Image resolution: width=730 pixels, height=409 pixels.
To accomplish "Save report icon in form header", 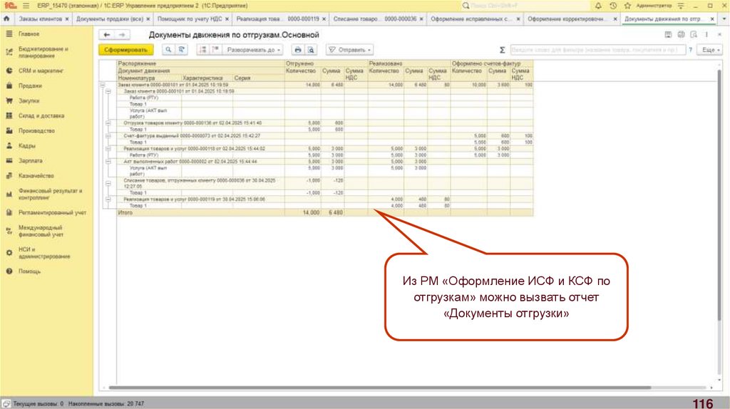I will pyautogui.click(x=668, y=35).
